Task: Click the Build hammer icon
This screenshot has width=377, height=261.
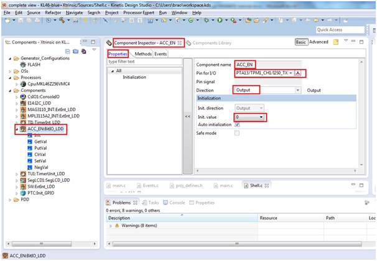Action: (x=62, y=21)
